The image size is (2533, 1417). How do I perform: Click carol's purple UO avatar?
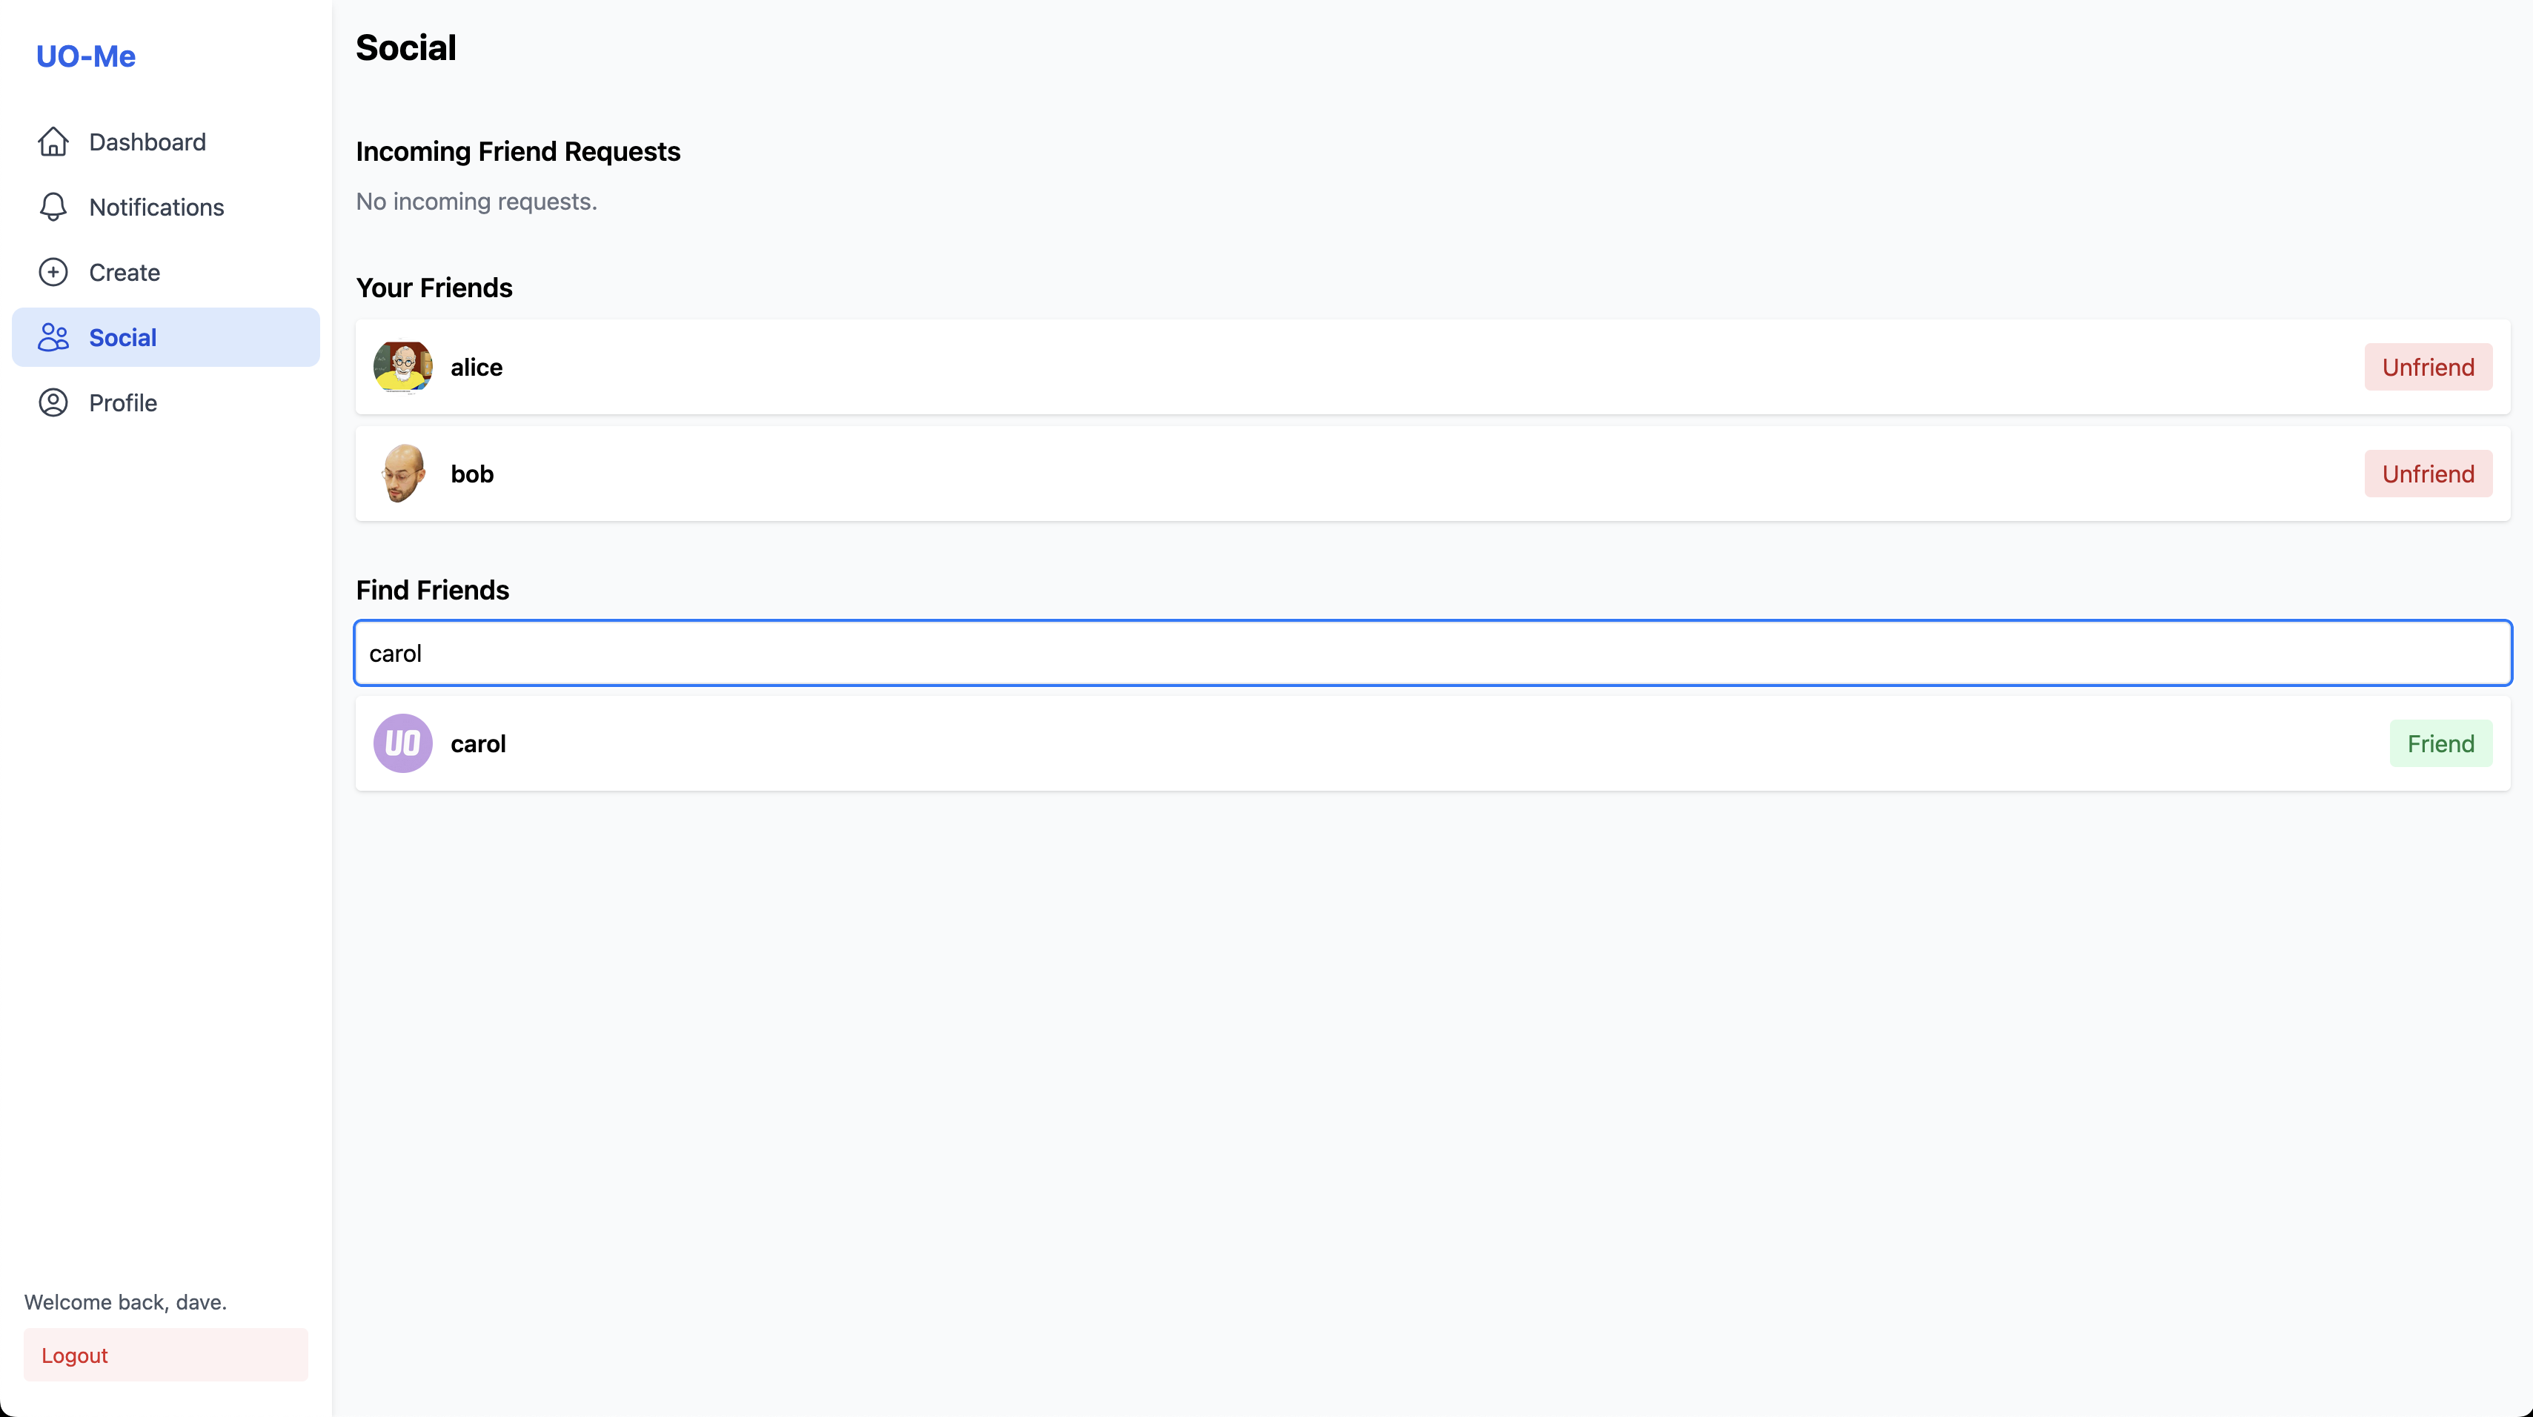tap(402, 743)
